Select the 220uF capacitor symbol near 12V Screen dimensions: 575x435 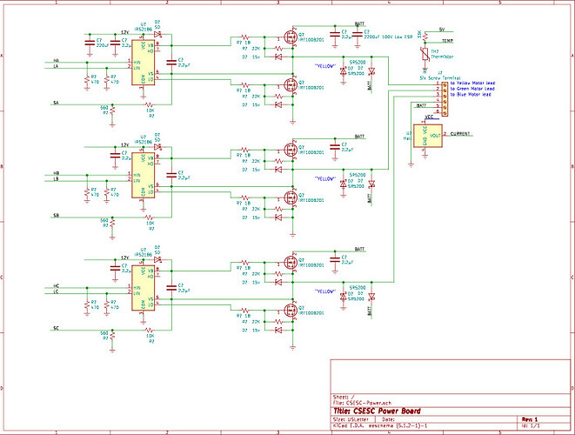[90, 43]
